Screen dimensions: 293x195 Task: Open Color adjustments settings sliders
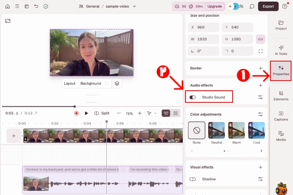click(261, 114)
